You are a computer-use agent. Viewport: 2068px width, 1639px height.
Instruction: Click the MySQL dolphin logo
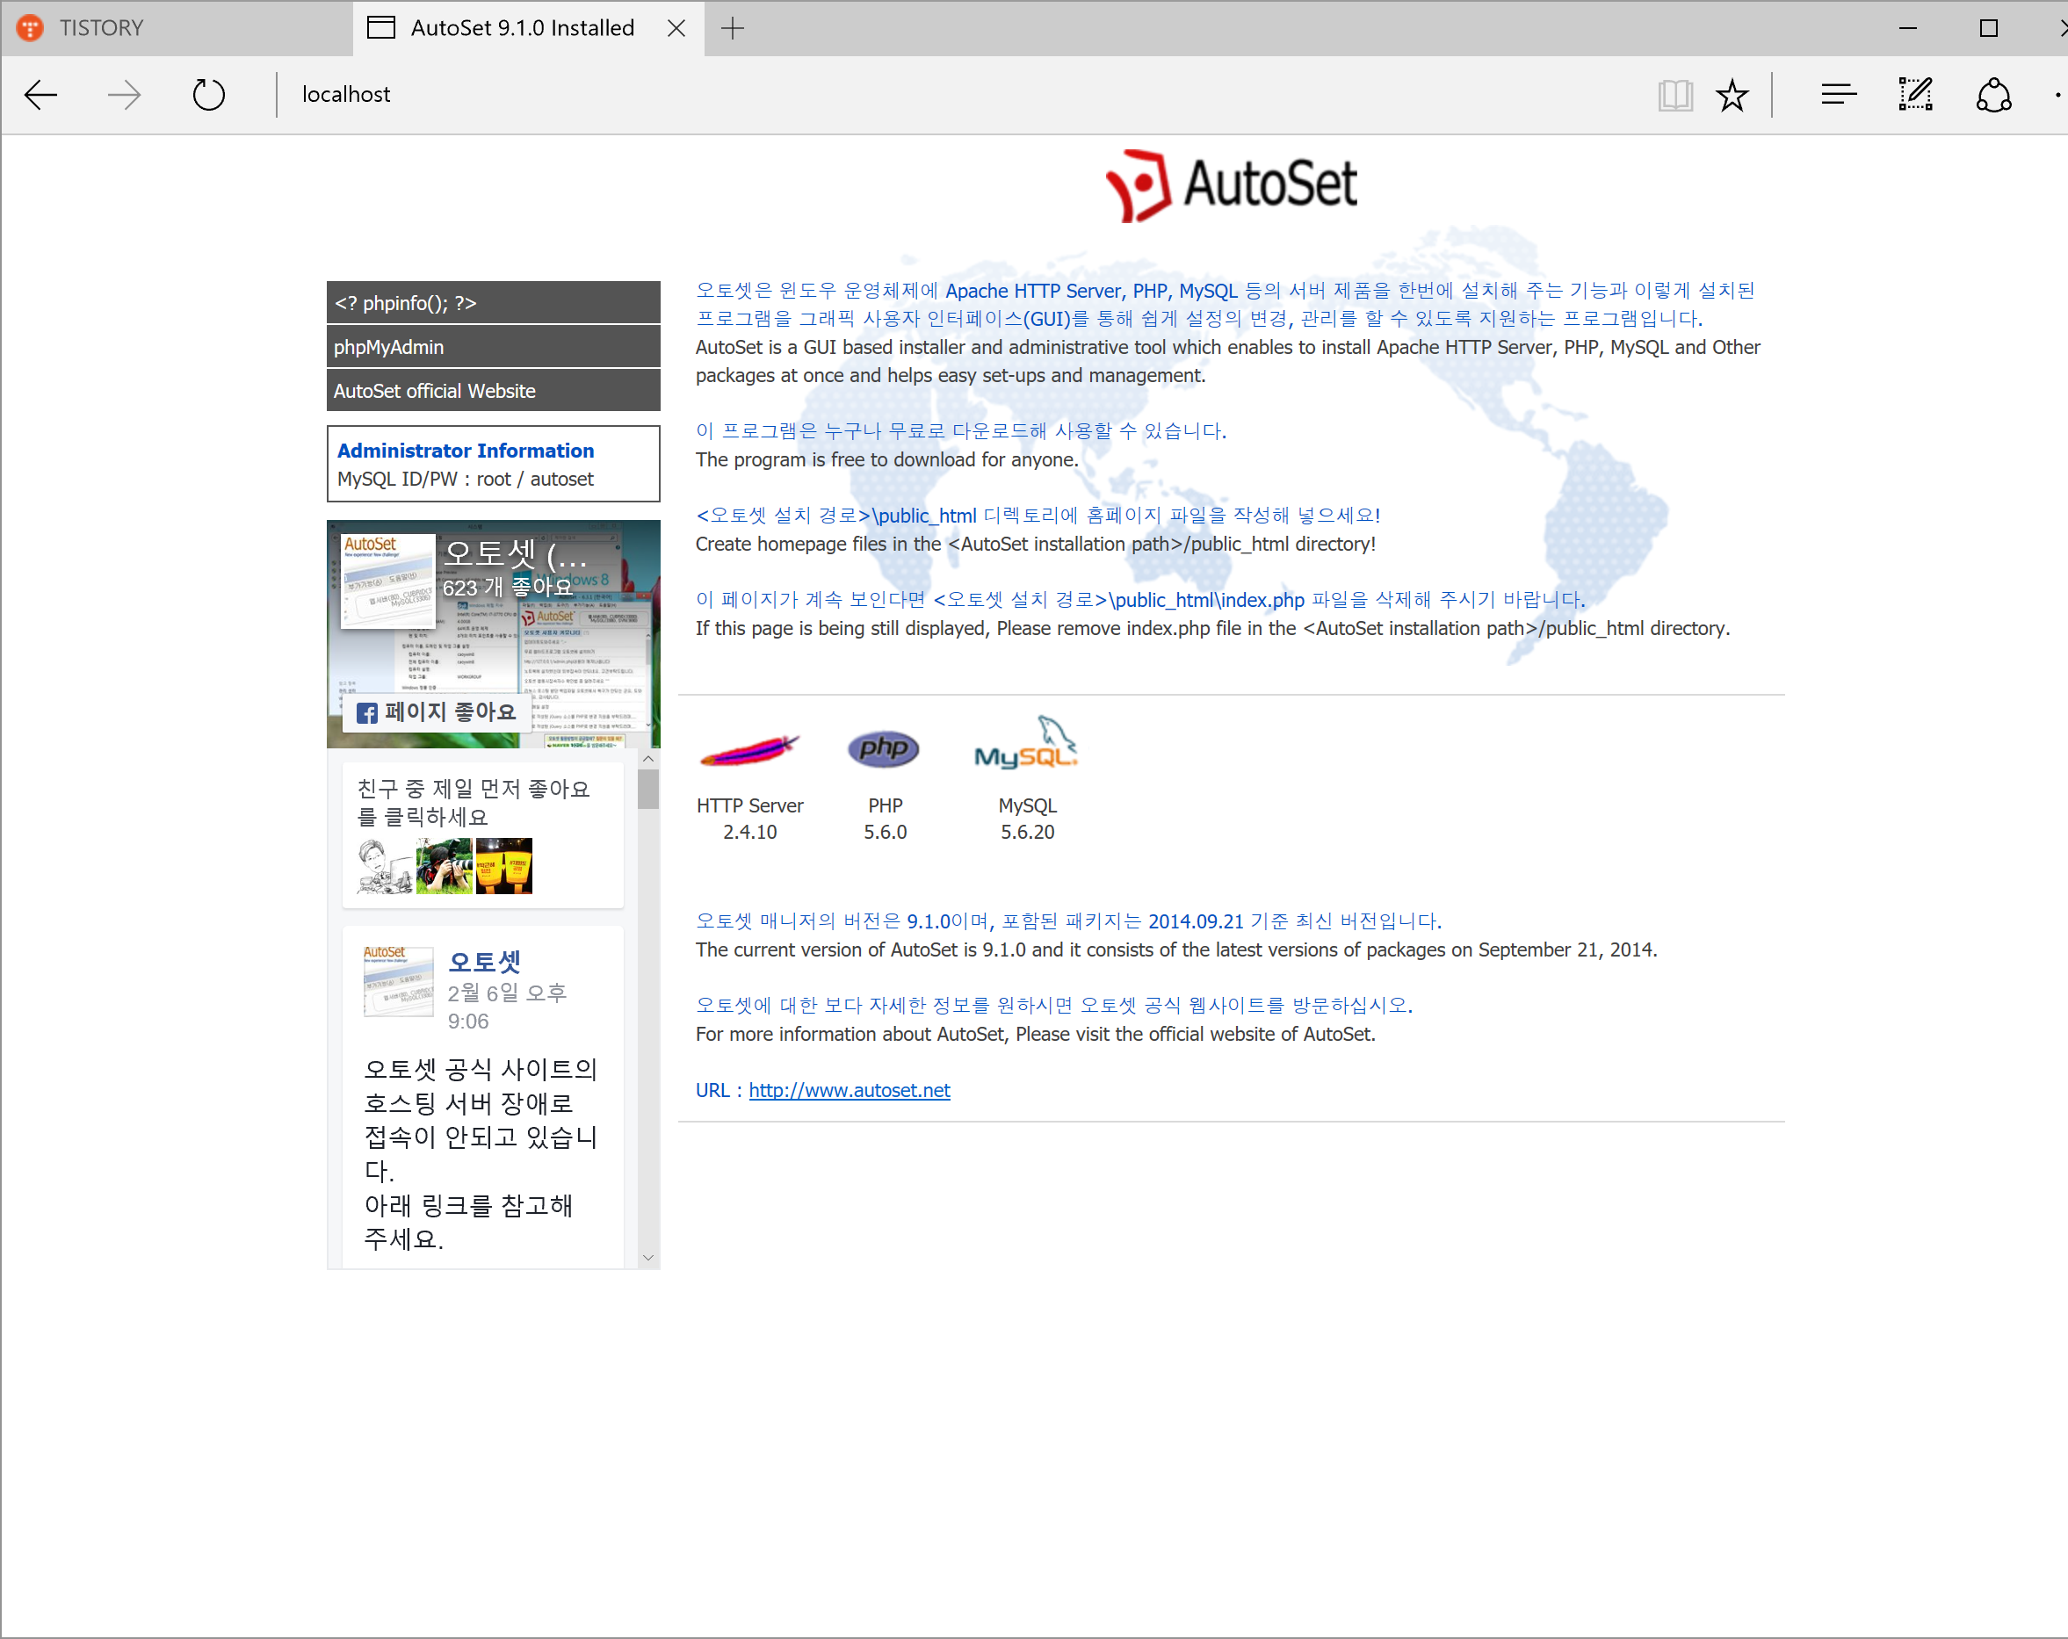click(1026, 744)
